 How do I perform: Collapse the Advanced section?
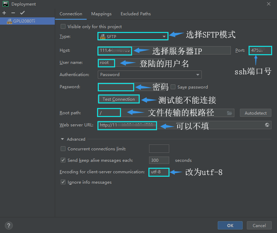pos(62,139)
